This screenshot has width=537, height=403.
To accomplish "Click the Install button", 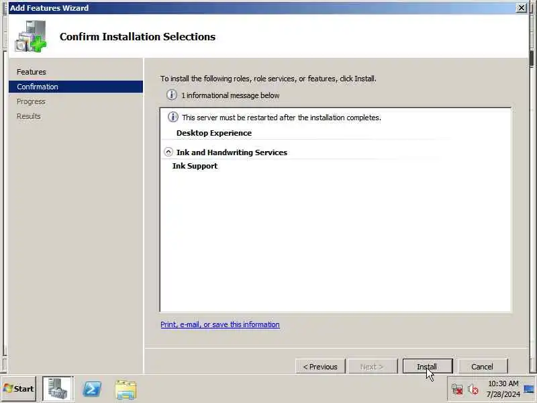I will pos(428,366).
